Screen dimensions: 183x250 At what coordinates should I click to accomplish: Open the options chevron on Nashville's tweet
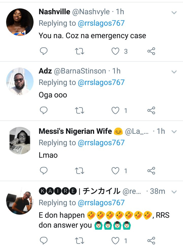[174, 12]
